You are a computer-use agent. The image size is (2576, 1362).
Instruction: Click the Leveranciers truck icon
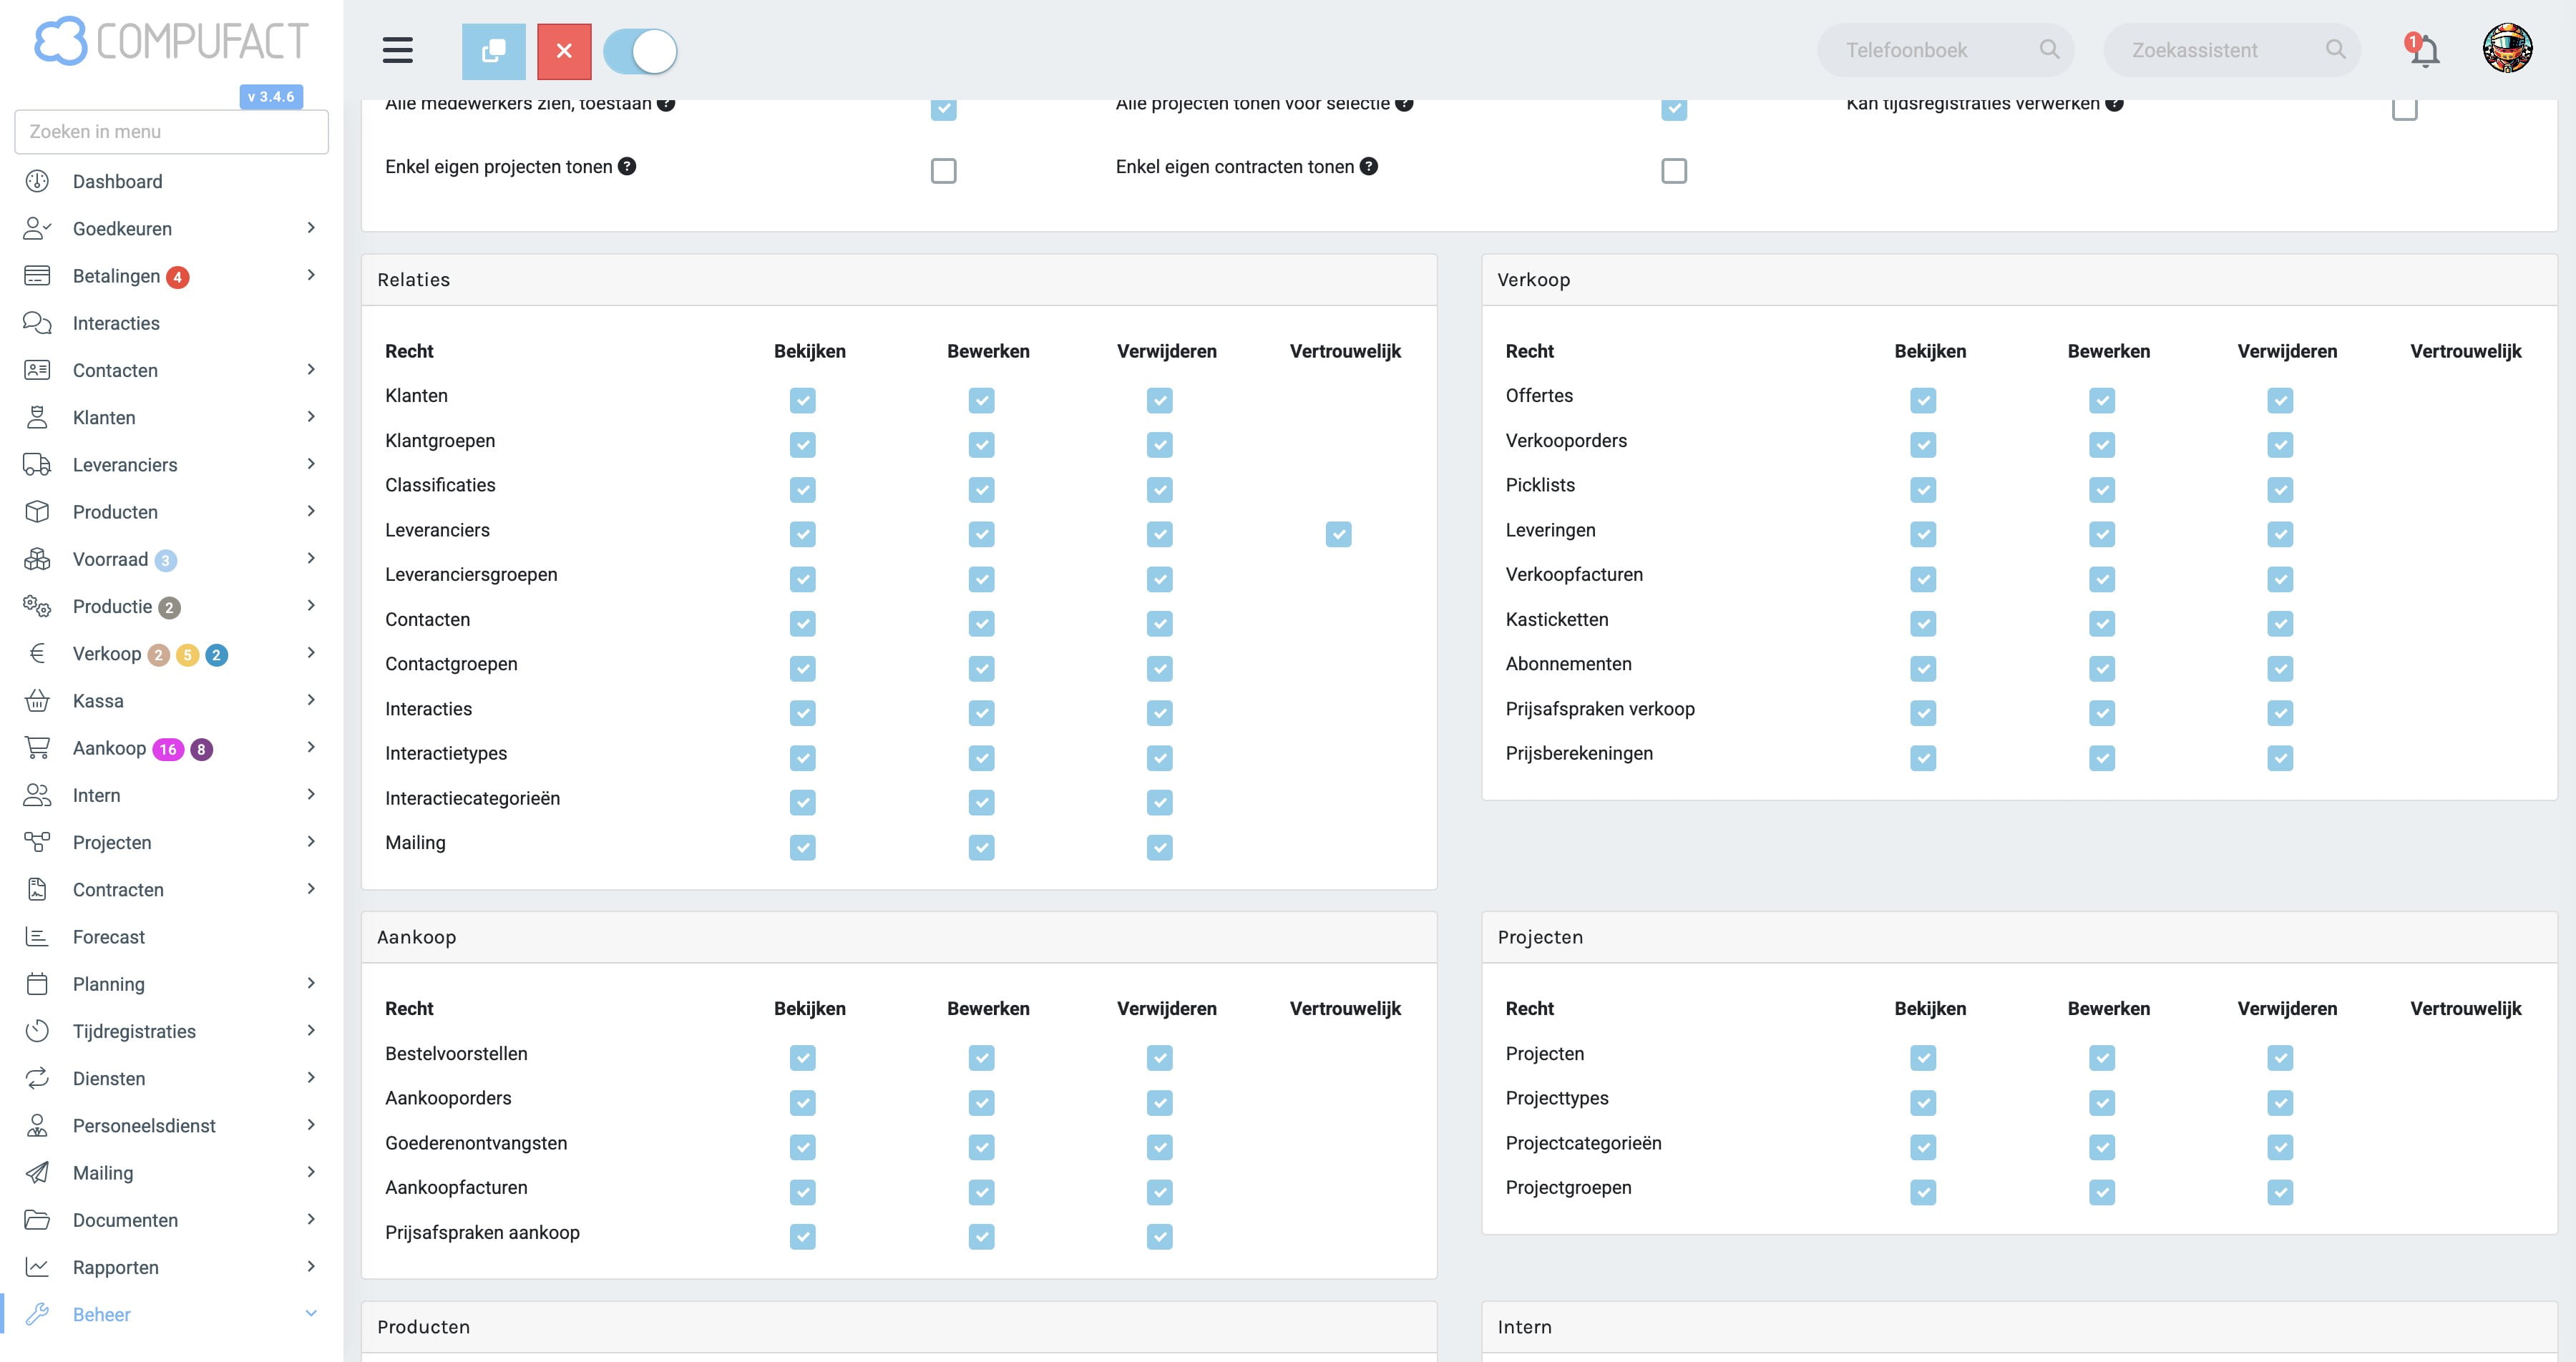point(37,464)
